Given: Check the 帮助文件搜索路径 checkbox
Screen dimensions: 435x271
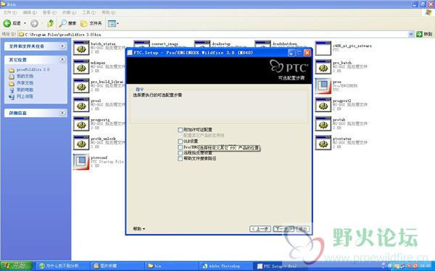Looking at the screenshot, I should pos(180,159).
